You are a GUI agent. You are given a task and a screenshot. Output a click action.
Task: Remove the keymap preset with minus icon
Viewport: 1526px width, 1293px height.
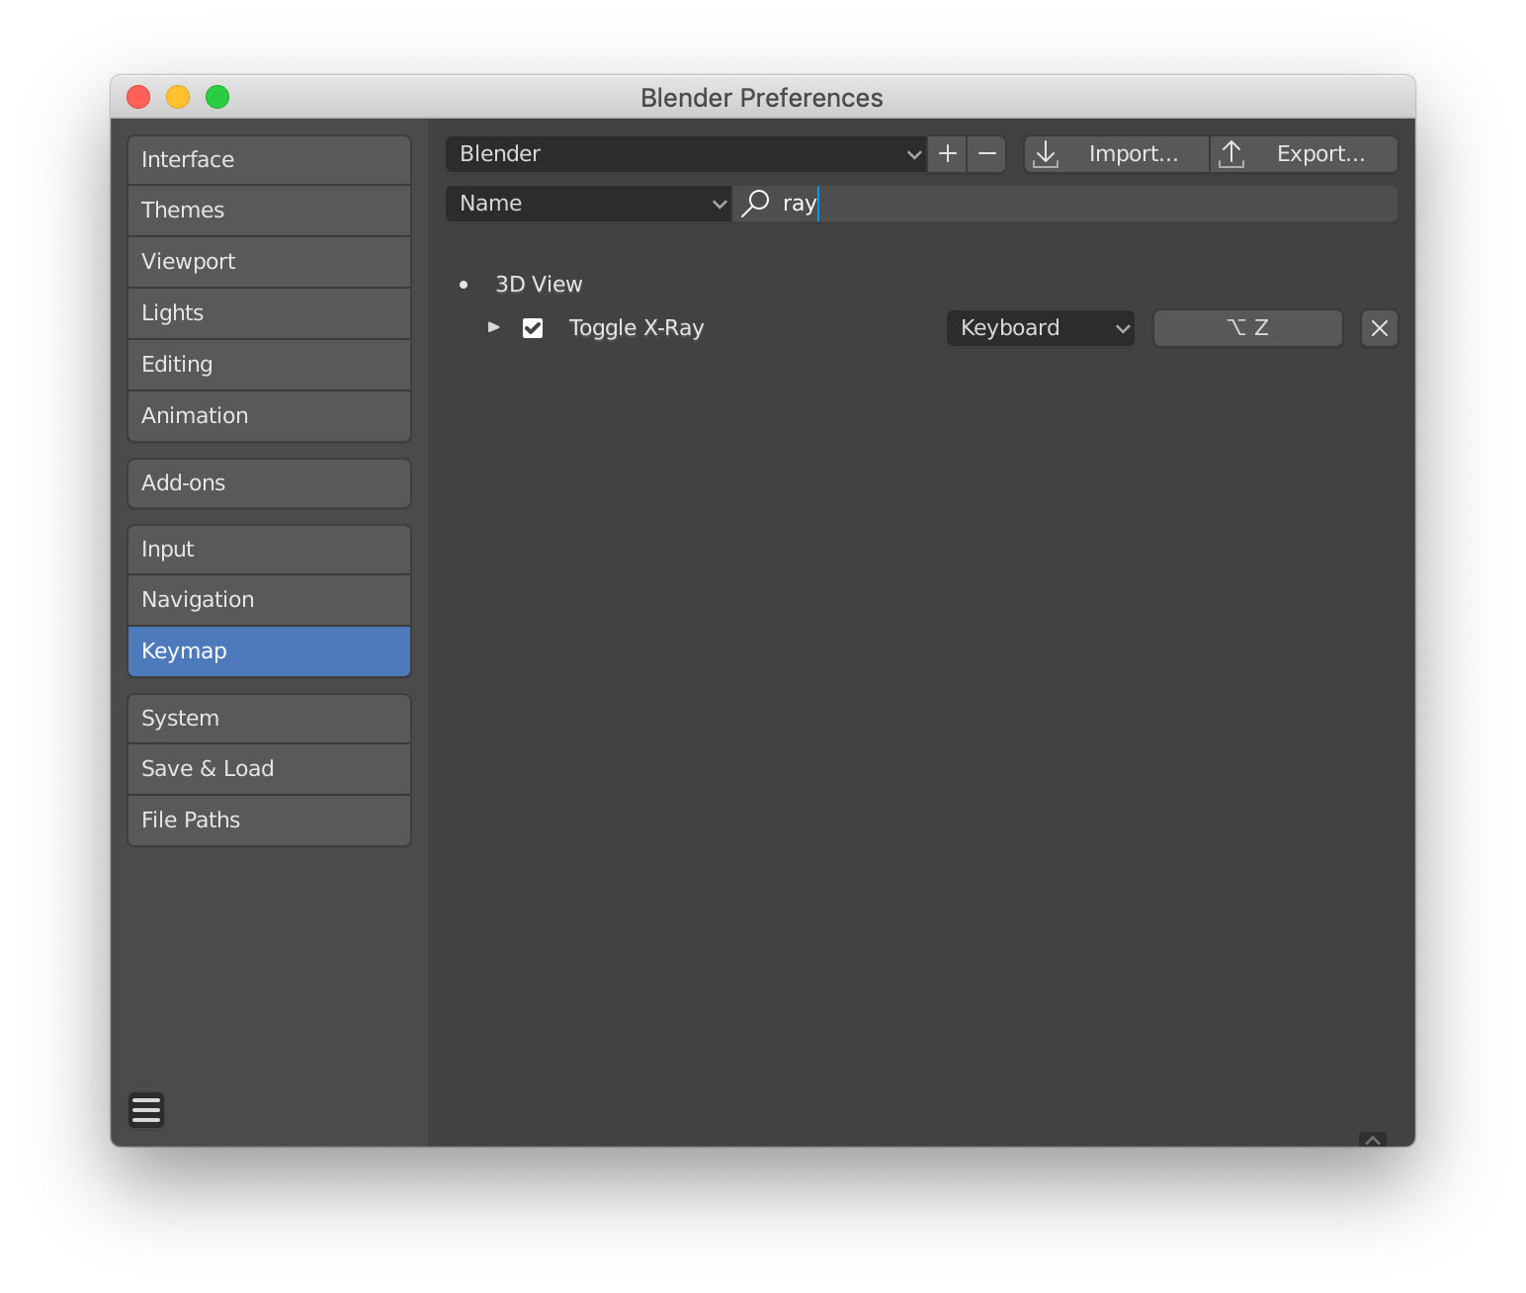point(985,153)
